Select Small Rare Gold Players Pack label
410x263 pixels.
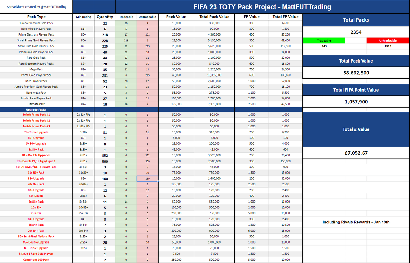pos(36,46)
